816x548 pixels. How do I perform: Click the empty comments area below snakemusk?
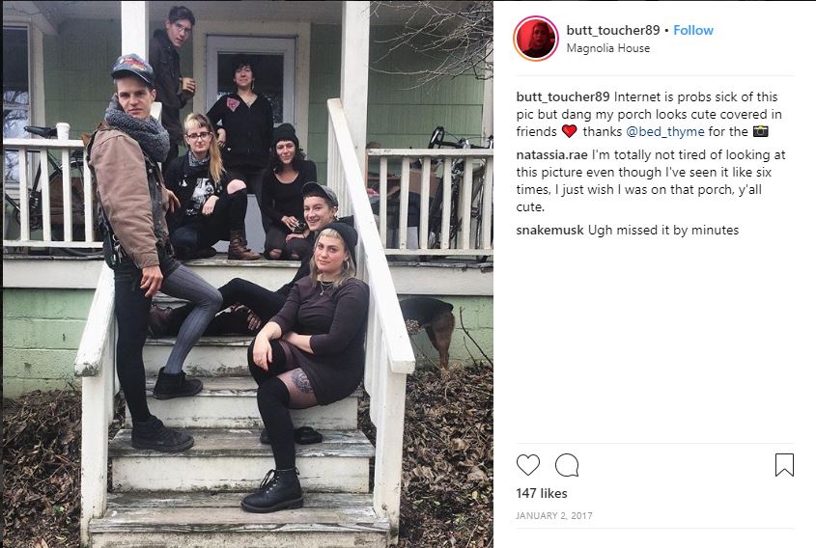tap(655, 338)
